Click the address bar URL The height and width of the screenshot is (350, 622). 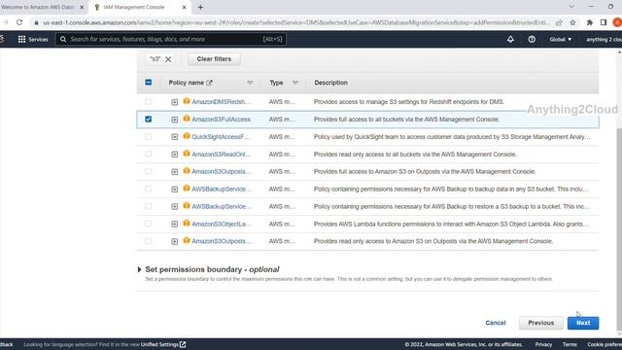(295, 22)
